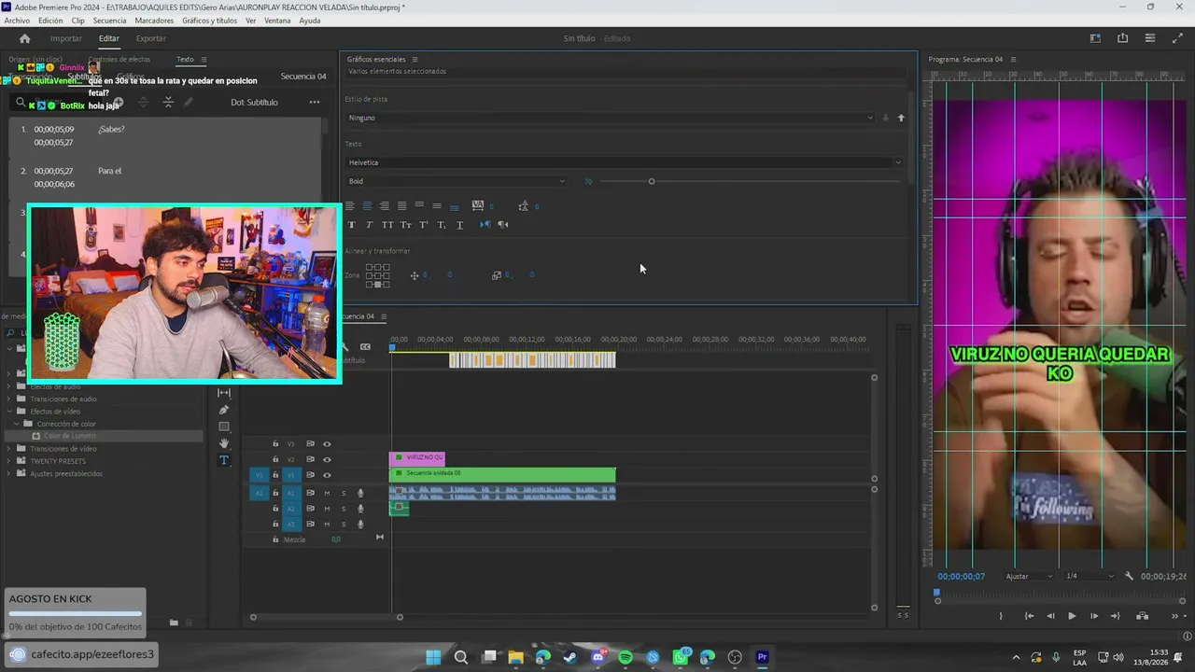Select the VIRUZ NO QU text clip

(417, 458)
